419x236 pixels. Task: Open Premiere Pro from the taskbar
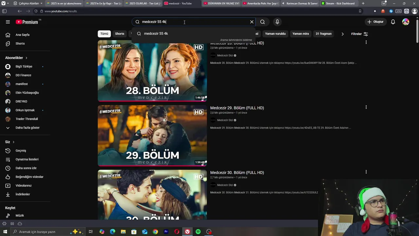point(166,232)
